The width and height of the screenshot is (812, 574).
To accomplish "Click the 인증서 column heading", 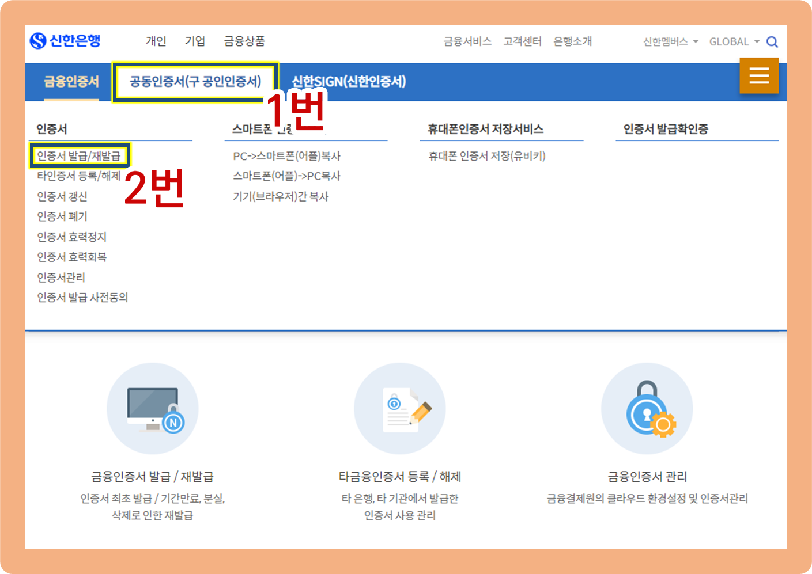I will [52, 129].
